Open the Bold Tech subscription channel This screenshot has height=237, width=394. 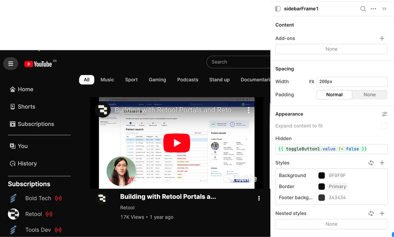coord(38,198)
